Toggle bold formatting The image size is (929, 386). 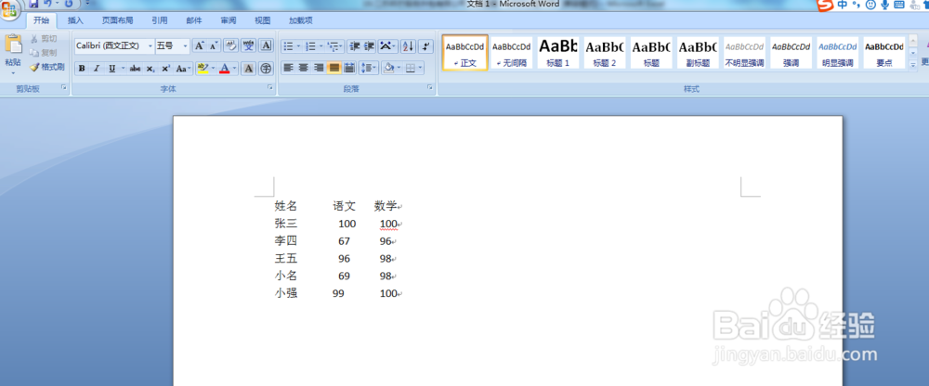pyautogui.click(x=82, y=69)
